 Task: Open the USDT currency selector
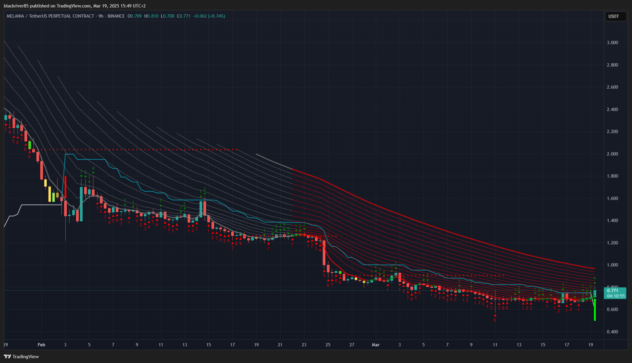(616, 16)
